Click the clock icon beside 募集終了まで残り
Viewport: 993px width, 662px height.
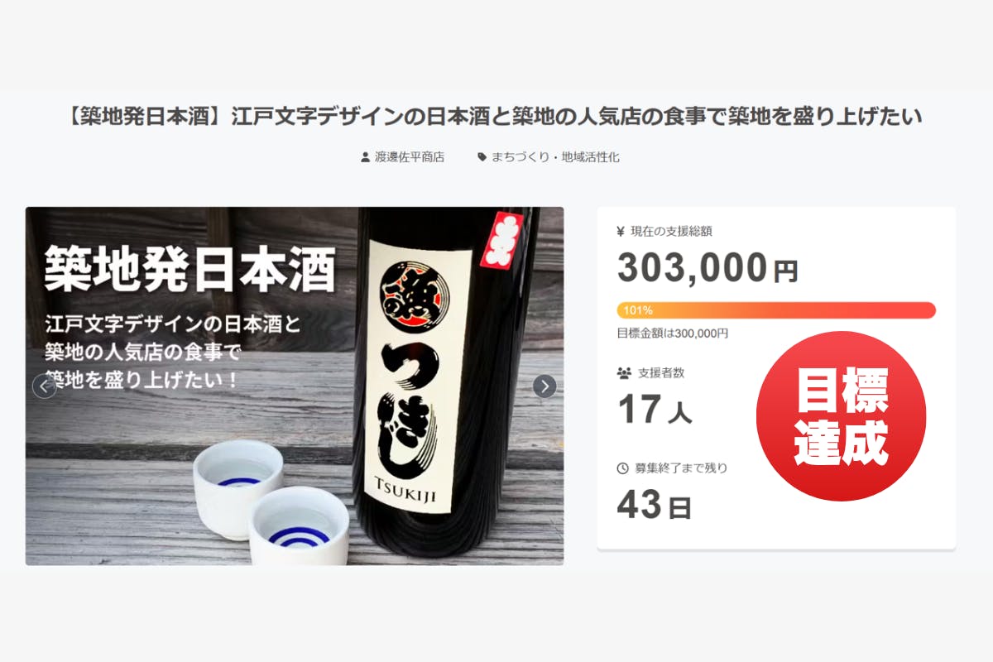tap(623, 468)
